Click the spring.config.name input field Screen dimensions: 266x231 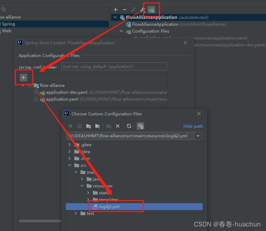tap(114, 67)
